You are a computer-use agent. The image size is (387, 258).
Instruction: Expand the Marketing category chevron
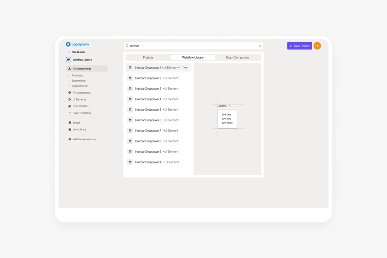pos(69,75)
